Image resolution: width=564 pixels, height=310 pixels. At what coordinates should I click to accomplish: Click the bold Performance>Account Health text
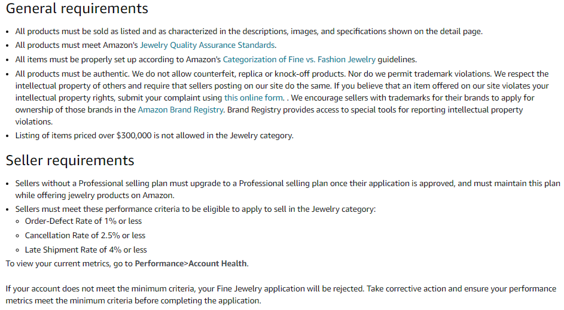coord(191,263)
